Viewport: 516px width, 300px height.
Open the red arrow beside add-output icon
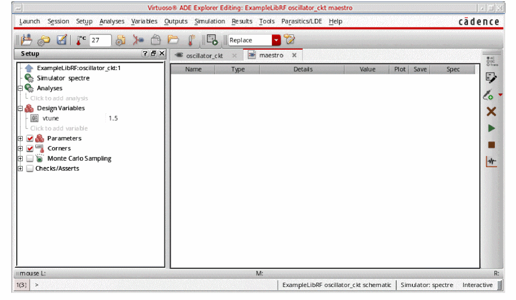[x=500, y=94]
